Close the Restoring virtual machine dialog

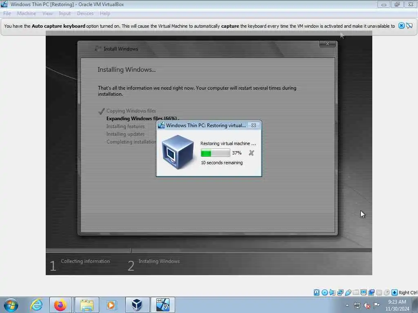(x=253, y=125)
